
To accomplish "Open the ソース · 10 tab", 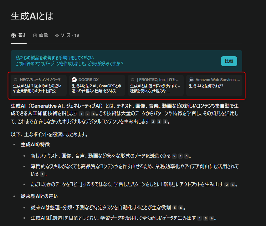I will [x=67, y=35].
